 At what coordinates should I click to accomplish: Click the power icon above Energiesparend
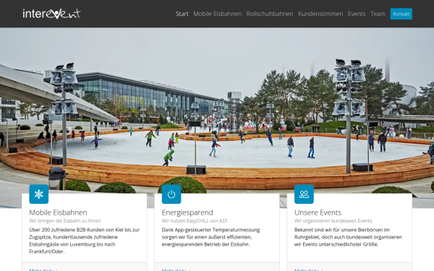point(171,194)
